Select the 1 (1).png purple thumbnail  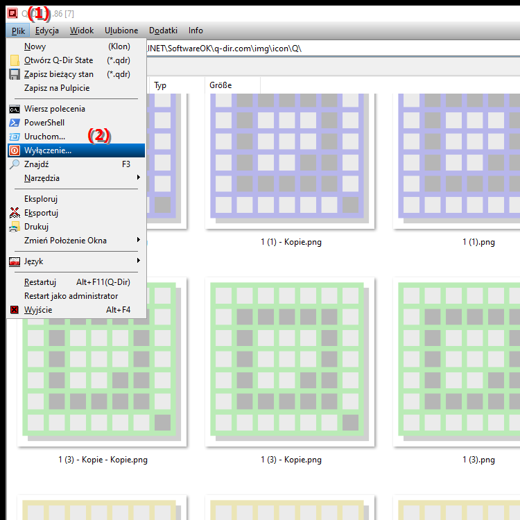[x=457, y=161]
